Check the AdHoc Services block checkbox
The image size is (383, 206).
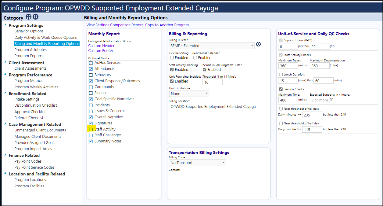(x=91, y=63)
